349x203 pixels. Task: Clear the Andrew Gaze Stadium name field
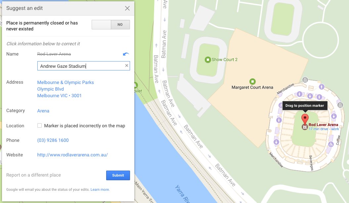(x=126, y=65)
